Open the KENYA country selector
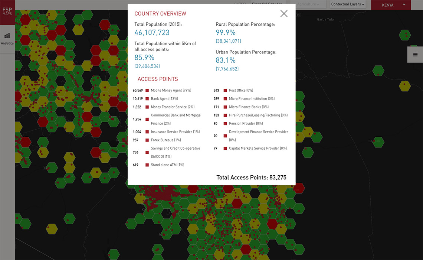 [x=391, y=5]
